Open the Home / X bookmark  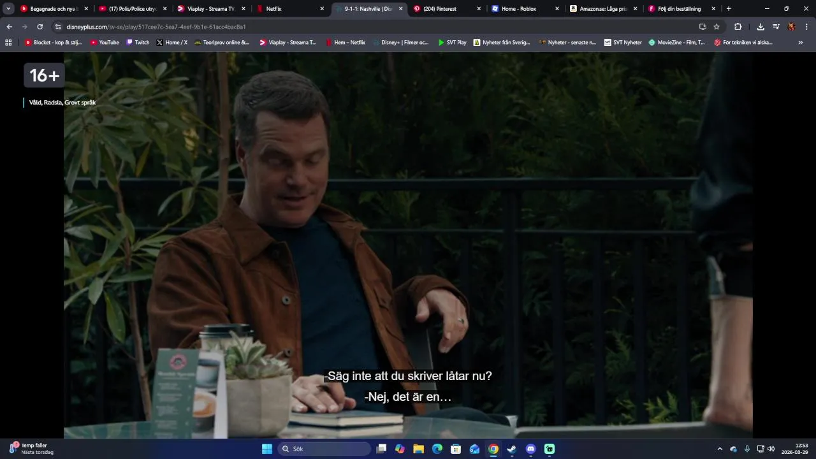point(172,42)
